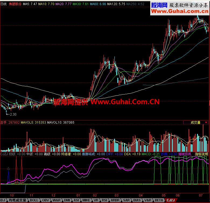Viewport: 210px width, 203px height.
Task: Click the 高级: +0.00 value
Action: coord(52,154)
